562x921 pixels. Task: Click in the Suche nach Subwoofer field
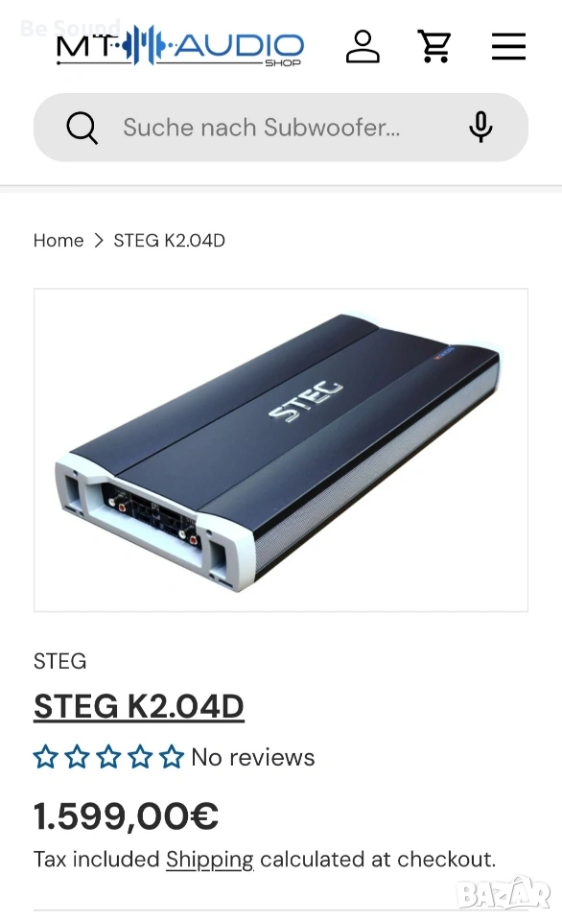[281, 128]
